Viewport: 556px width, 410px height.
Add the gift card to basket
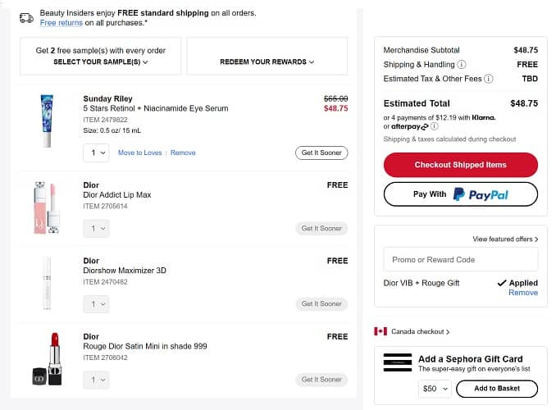(x=496, y=389)
